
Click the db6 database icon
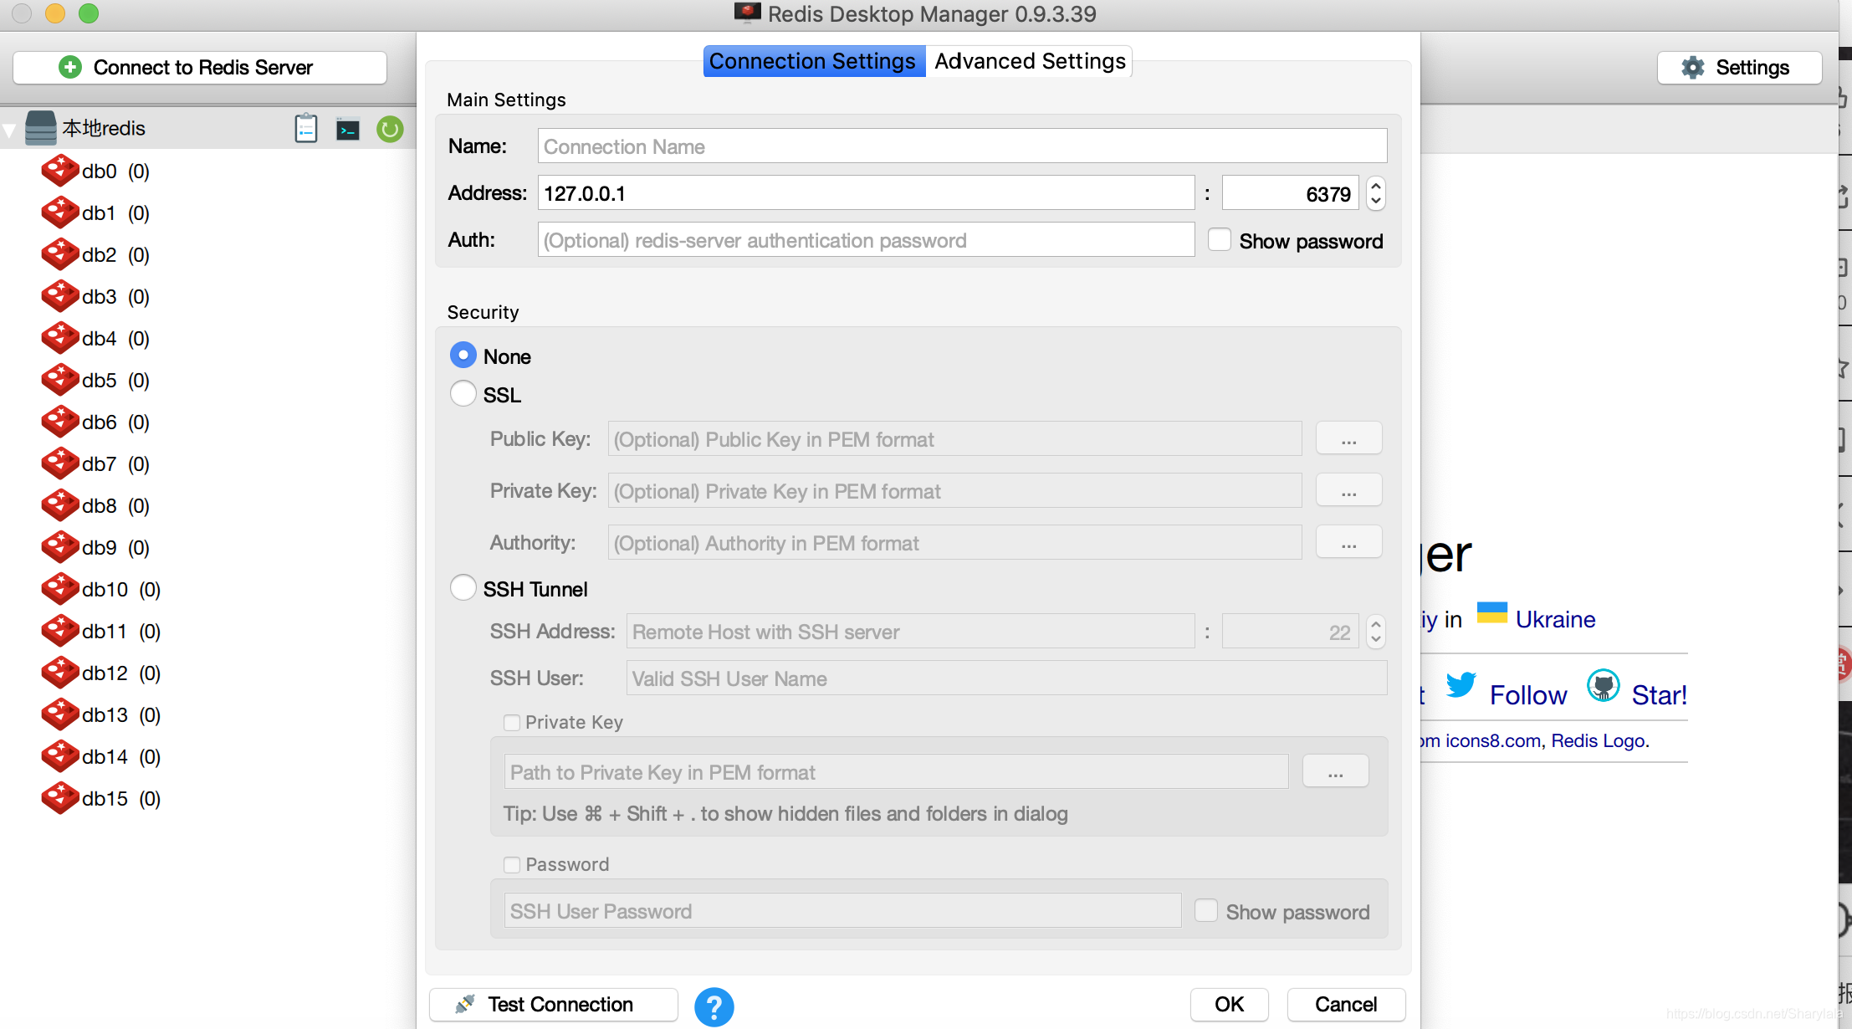60,422
